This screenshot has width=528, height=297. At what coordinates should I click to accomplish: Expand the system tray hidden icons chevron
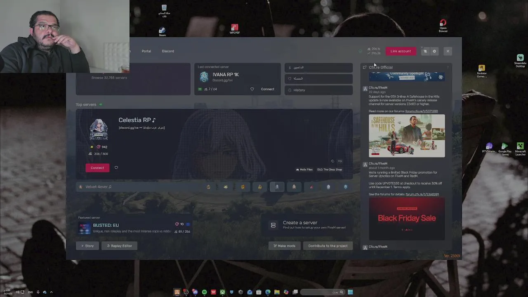pos(51,292)
